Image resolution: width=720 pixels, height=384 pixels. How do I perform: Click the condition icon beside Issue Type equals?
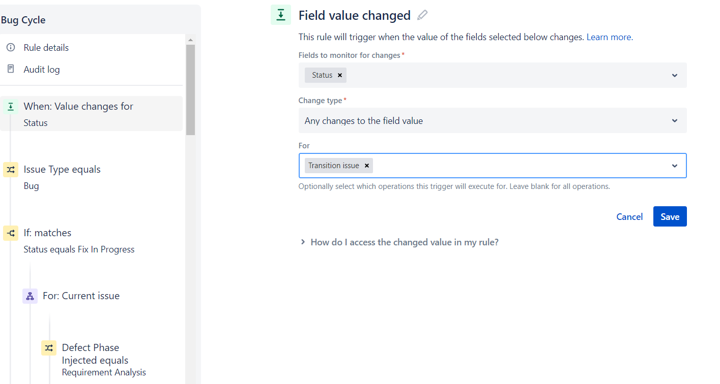click(x=11, y=170)
